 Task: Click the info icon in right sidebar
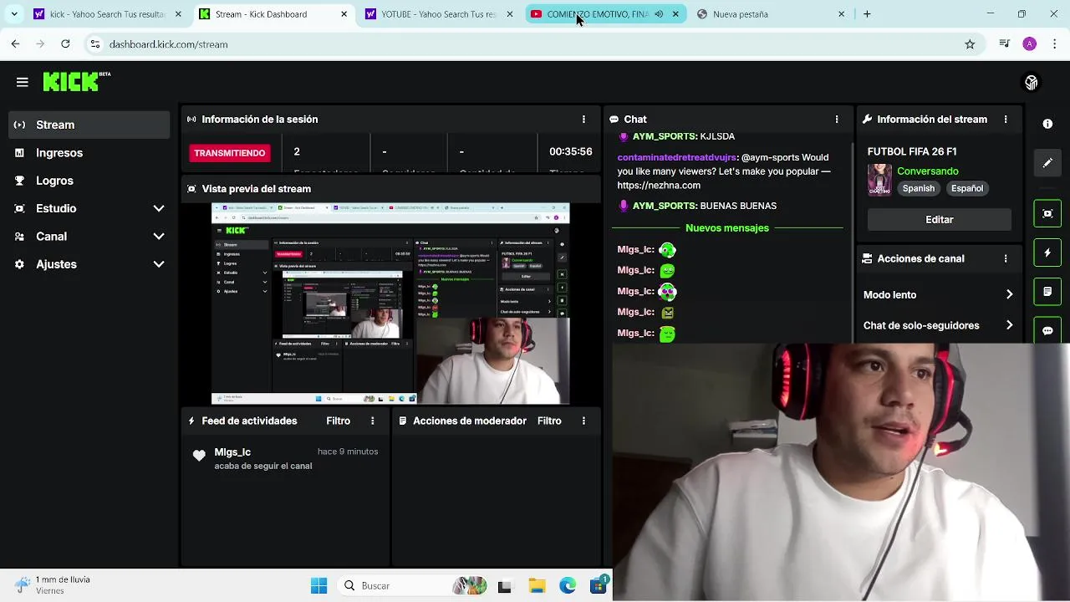(1047, 124)
